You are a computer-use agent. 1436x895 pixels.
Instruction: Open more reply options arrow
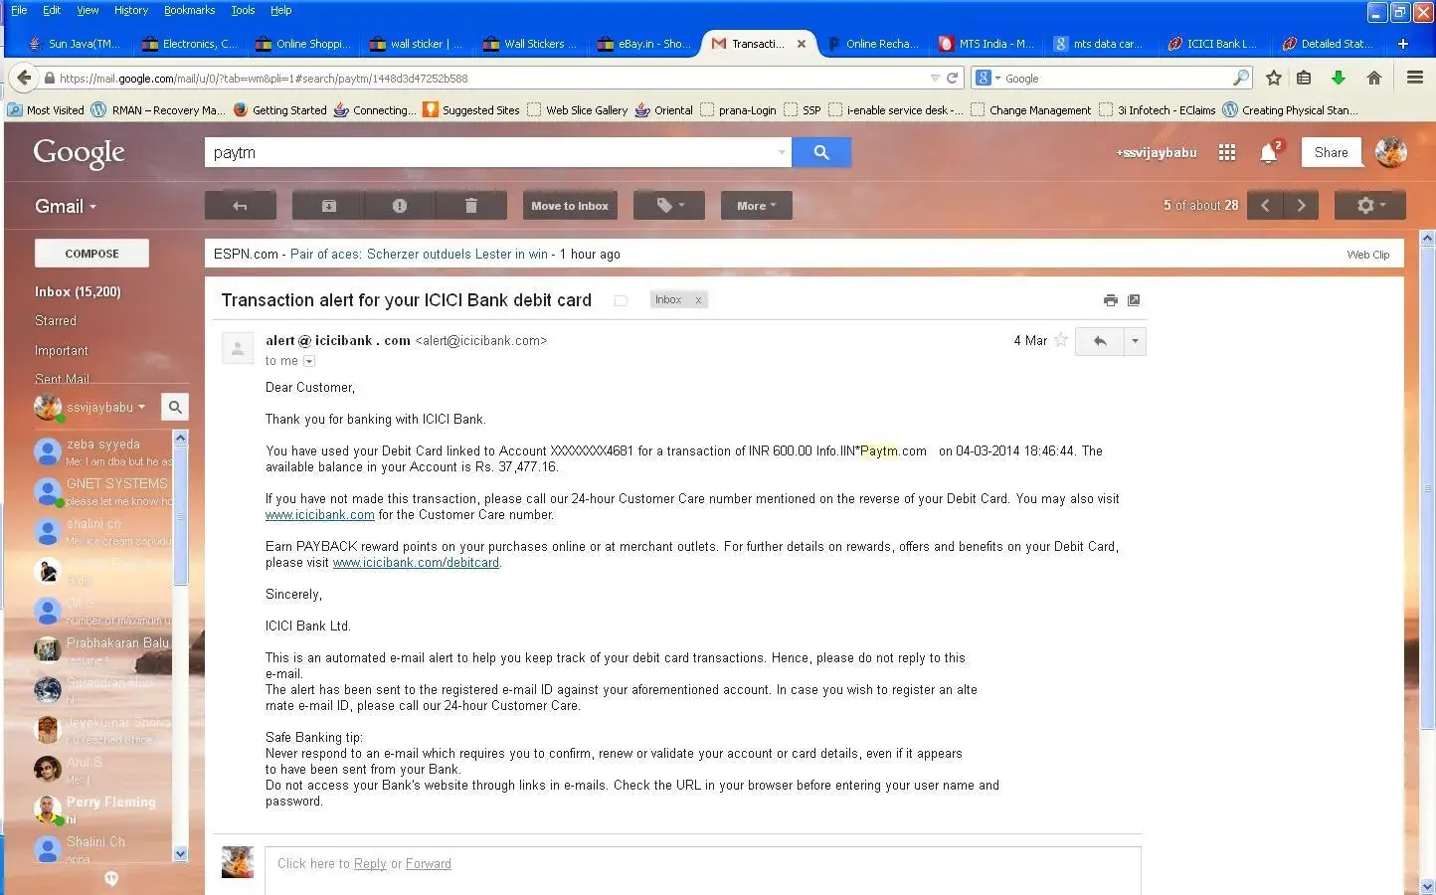(1135, 341)
